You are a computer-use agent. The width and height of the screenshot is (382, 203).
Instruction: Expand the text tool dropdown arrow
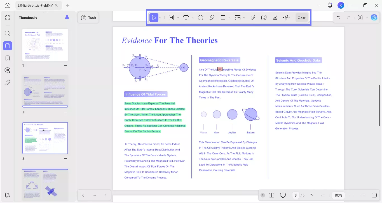pos(193,18)
